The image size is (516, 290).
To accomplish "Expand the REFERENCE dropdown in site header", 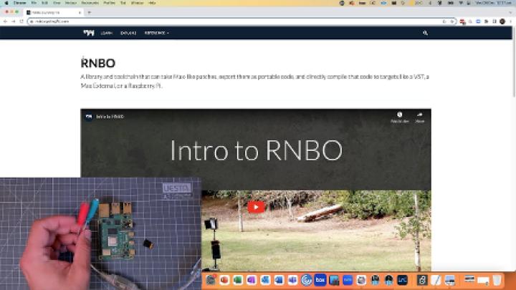I will (x=157, y=33).
